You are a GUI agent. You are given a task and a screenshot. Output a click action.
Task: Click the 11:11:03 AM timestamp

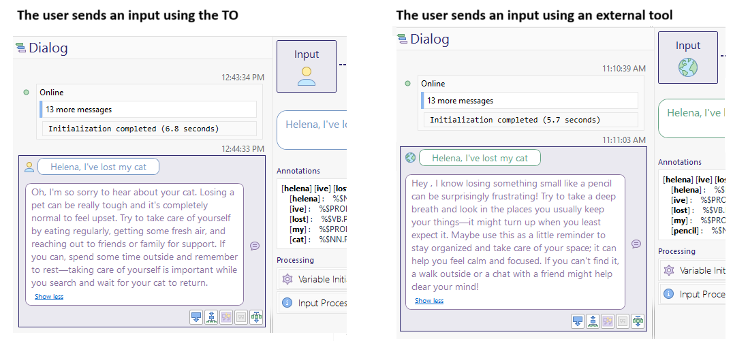click(x=623, y=140)
